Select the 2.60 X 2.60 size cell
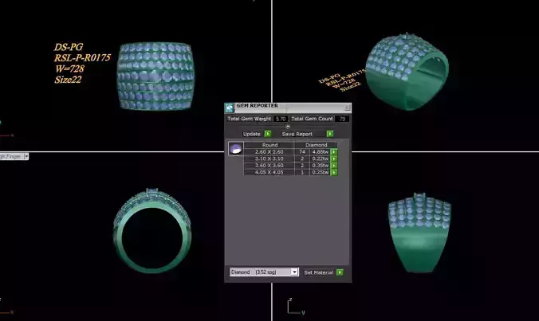This screenshot has width=539, height=321. pyautogui.click(x=269, y=152)
